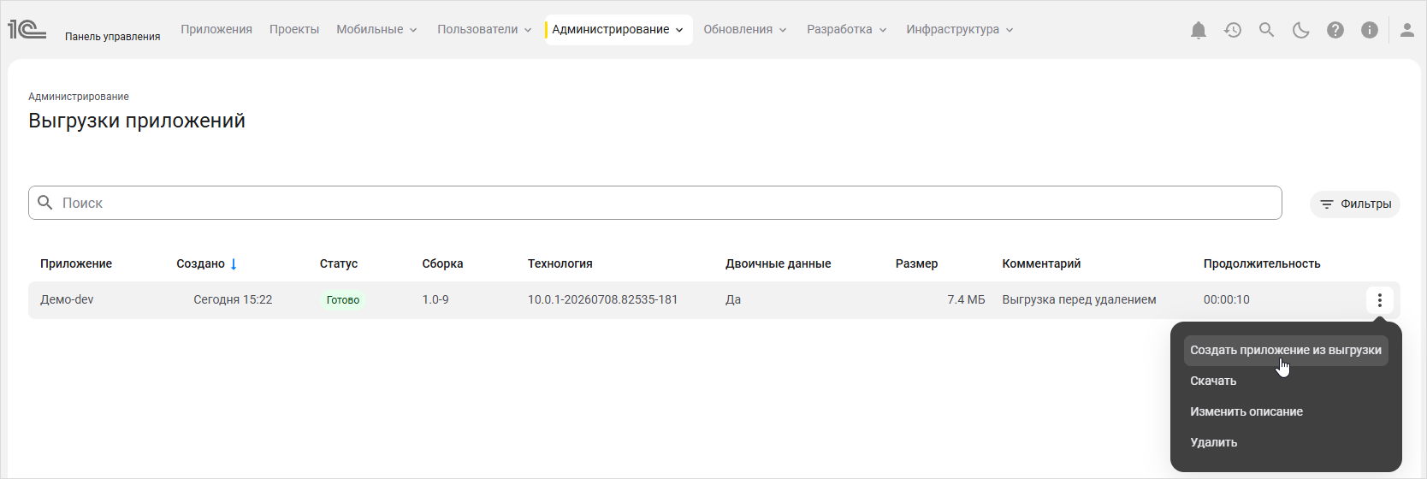Sort by Статус column header
Screen dimensions: 1427x479
339,263
